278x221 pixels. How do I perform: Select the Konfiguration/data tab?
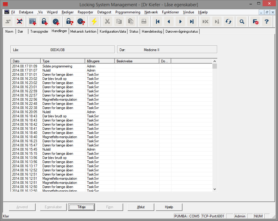(x=113, y=31)
